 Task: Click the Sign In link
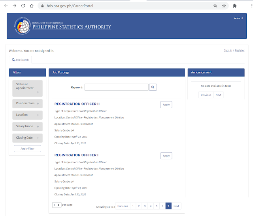pos(228,50)
